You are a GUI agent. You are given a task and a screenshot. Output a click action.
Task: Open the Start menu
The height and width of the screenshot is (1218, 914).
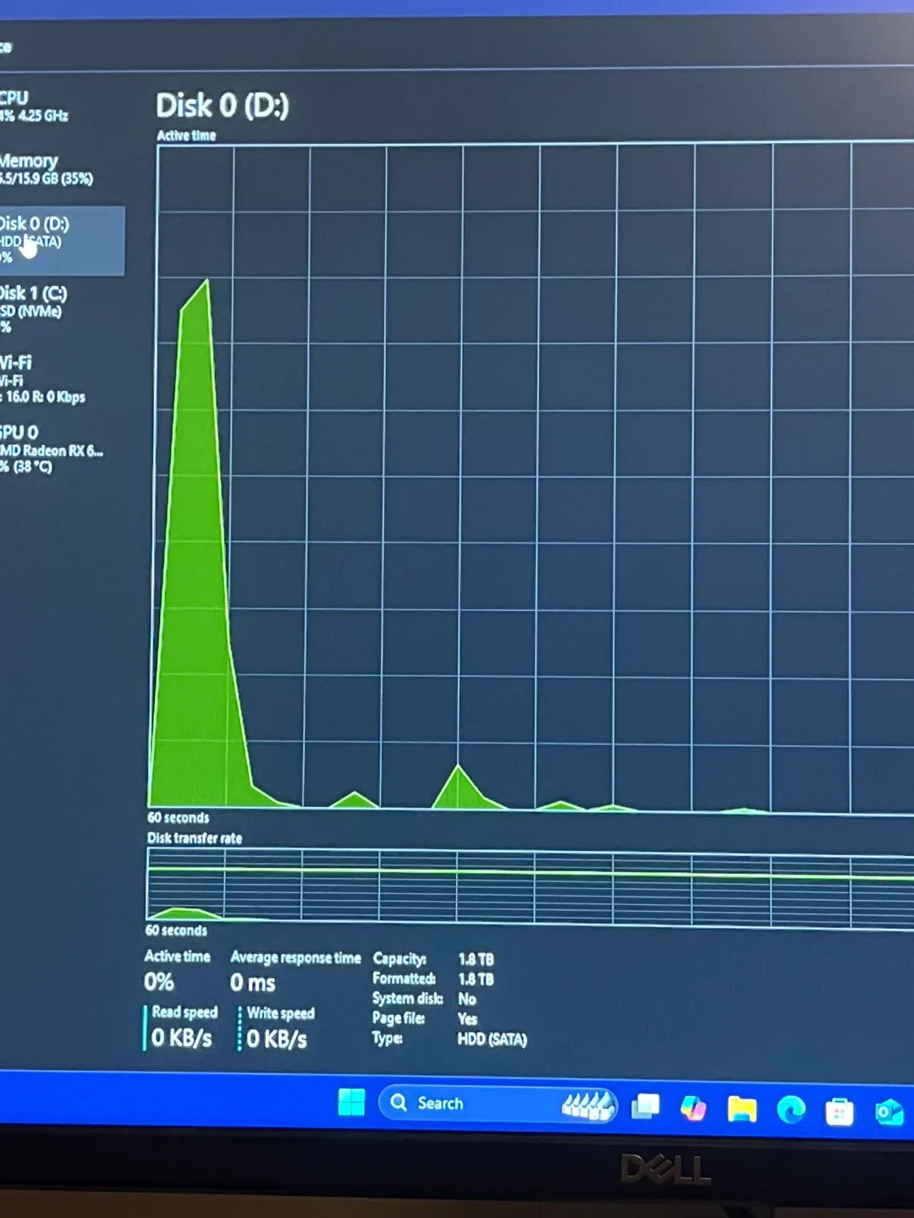coord(351,1104)
